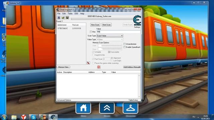Click the New Scan button
Image resolution: width=214 pixels, height=120 pixels.
tap(95, 25)
